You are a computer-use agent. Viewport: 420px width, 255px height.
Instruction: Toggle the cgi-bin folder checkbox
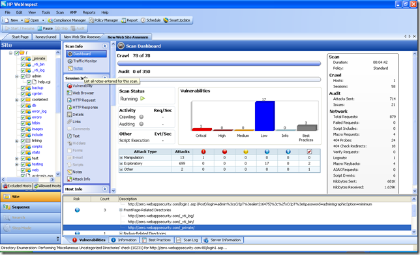[23, 94]
